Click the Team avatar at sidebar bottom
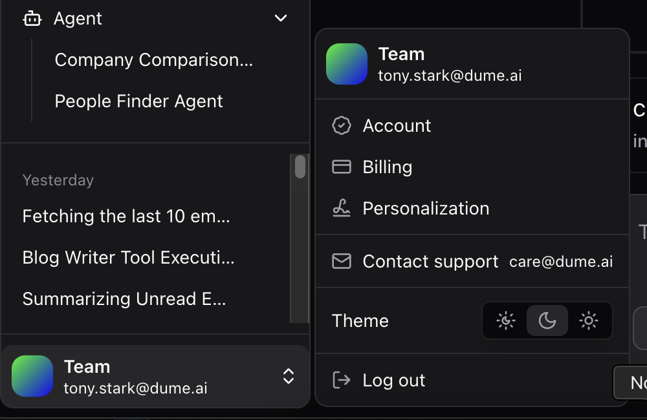The width and height of the screenshot is (647, 420). point(32,375)
